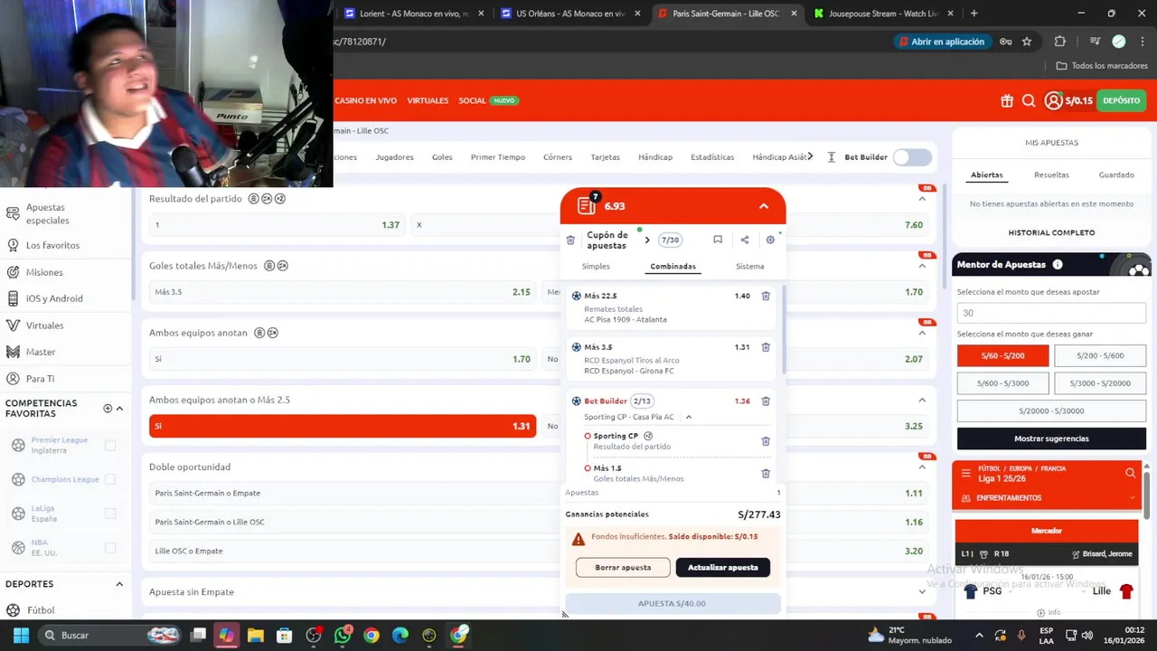The height and width of the screenshot is (651, 1157).
Task: Remove Sporting CP leg from Bet Builder
Action: [766, 441]
